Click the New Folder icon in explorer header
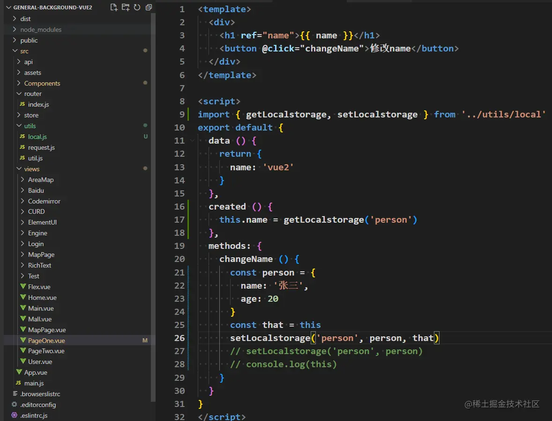The width and height of the screenshot is (552, 421). coord(126,7)
